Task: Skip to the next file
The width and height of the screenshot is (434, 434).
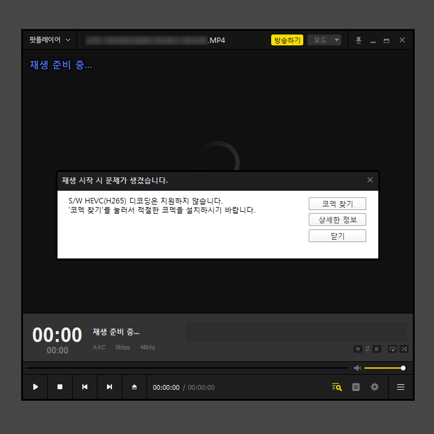Action: 110,387
